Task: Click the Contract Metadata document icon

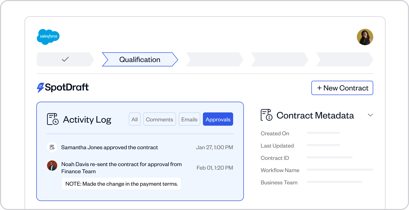Action: 266,115
